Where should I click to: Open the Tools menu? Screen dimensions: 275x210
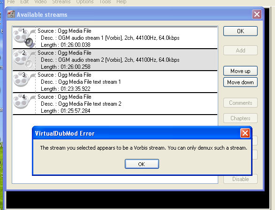[105, 2]
